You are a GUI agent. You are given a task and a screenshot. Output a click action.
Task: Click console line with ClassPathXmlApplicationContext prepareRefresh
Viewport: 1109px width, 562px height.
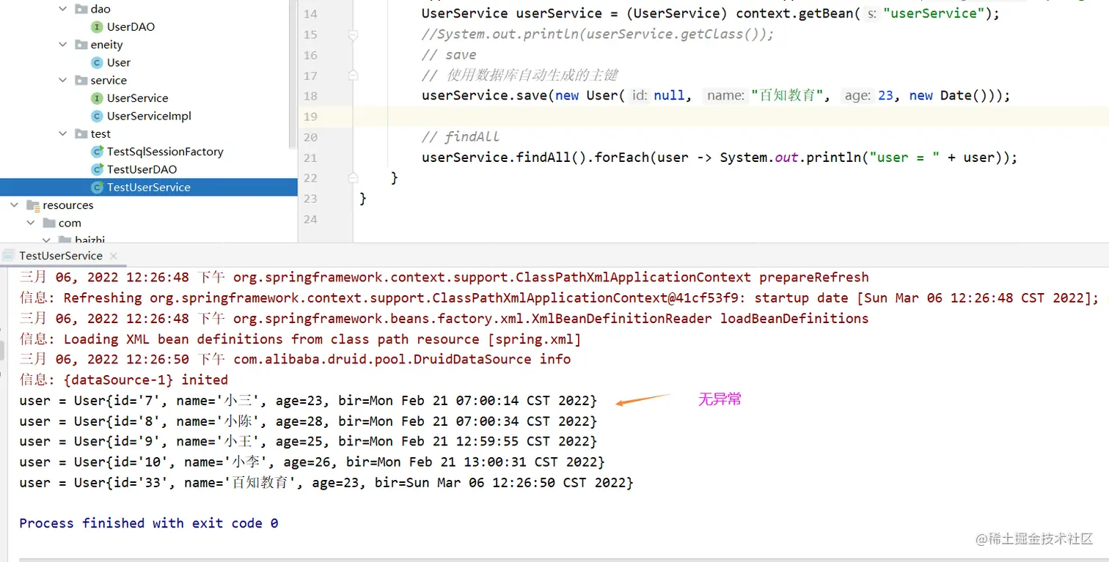click(444, 278)
